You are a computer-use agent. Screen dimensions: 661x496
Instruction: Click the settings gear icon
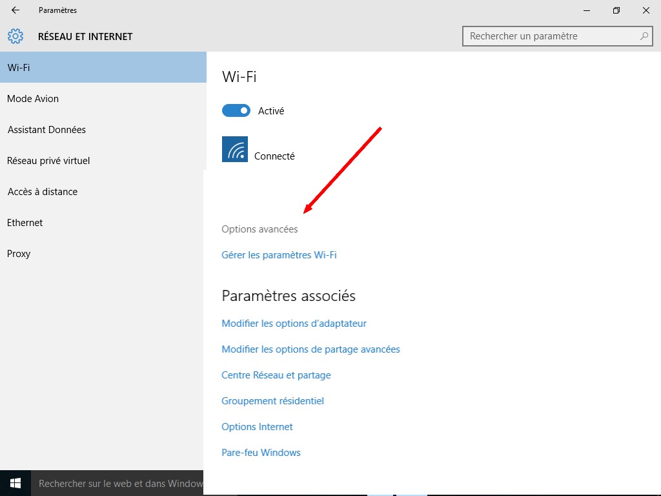pos(15,36)
